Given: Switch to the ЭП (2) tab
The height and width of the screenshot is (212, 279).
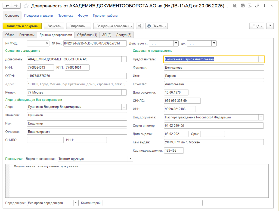Looking at the screenshot, I should [107, 35].
